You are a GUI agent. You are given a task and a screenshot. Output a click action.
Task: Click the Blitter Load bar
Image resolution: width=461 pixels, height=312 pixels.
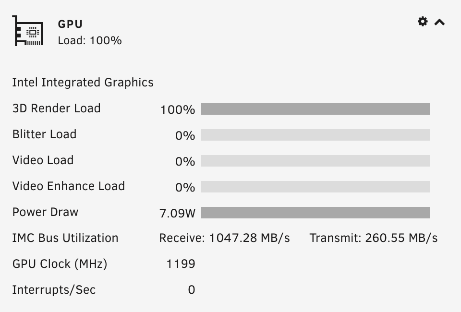pyautogui.click(x=315, y=135)
